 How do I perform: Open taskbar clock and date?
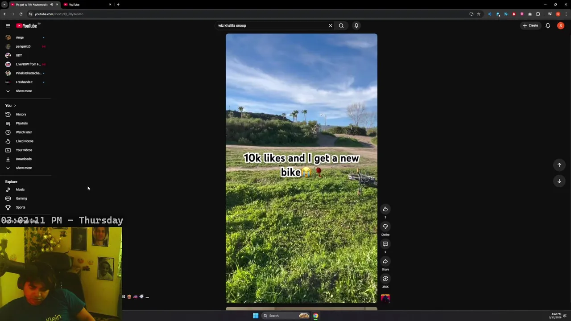tap(556, 316)
